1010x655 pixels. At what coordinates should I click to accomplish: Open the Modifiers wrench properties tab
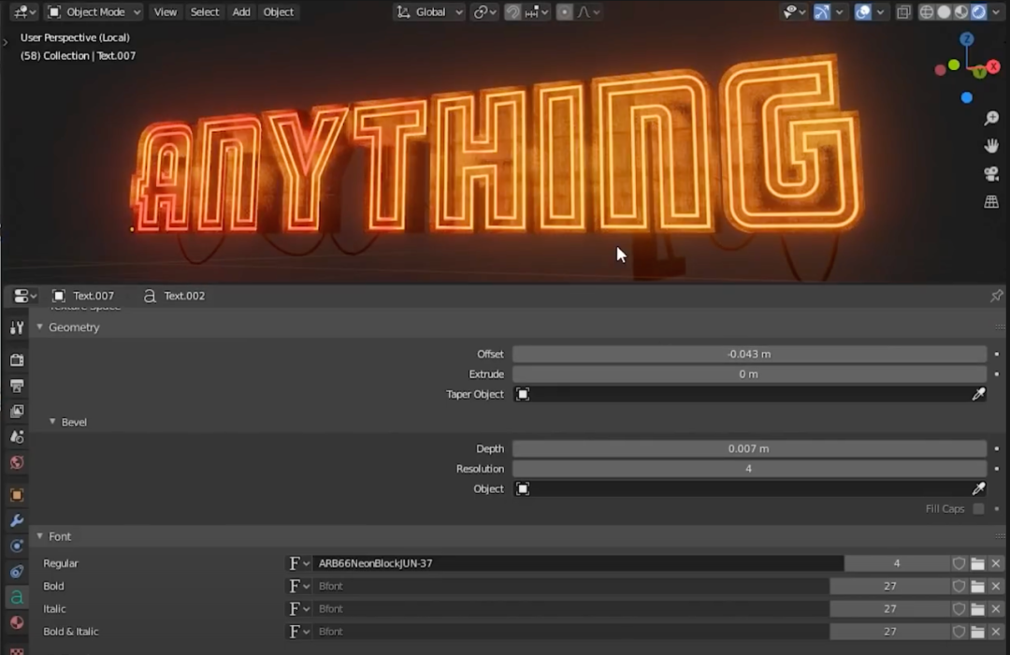(17, 520)
